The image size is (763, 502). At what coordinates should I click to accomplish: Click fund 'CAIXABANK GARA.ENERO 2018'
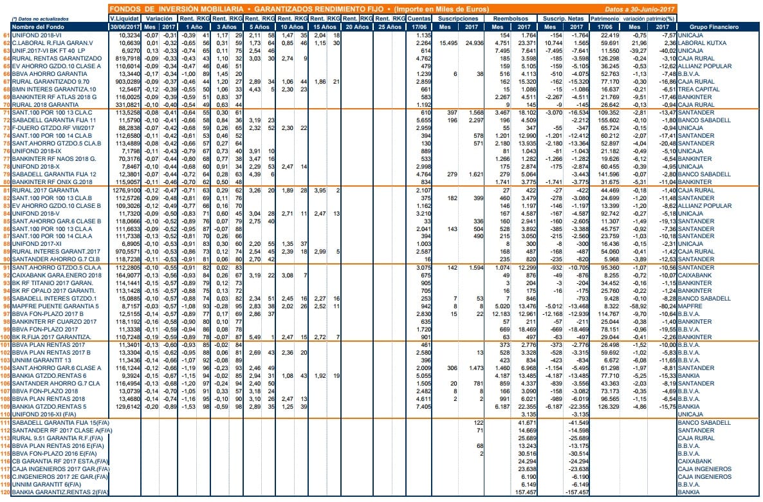coord(57,275)
